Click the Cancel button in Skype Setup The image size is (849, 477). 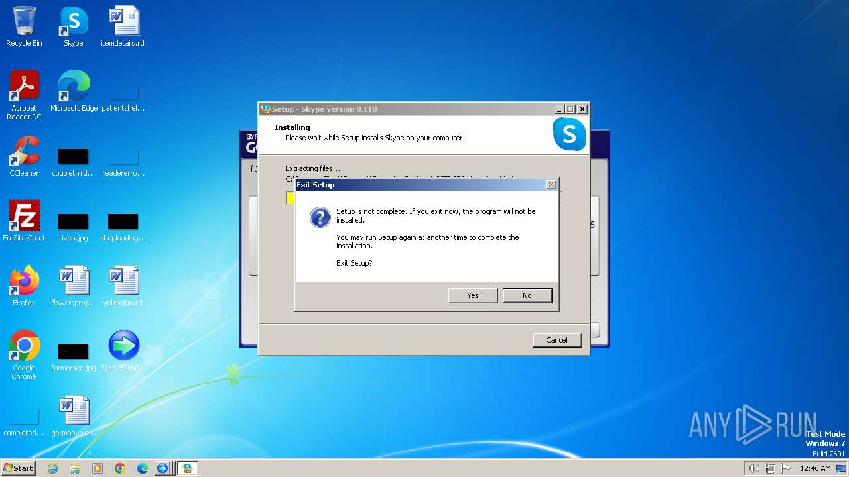pos(556,340)
